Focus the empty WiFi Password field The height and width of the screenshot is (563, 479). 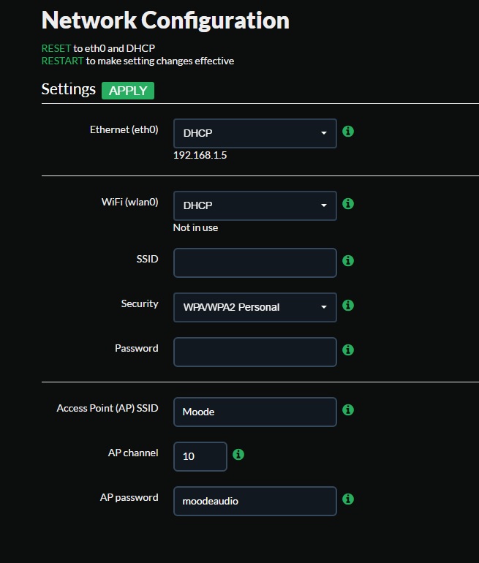(x=255, y=352)
